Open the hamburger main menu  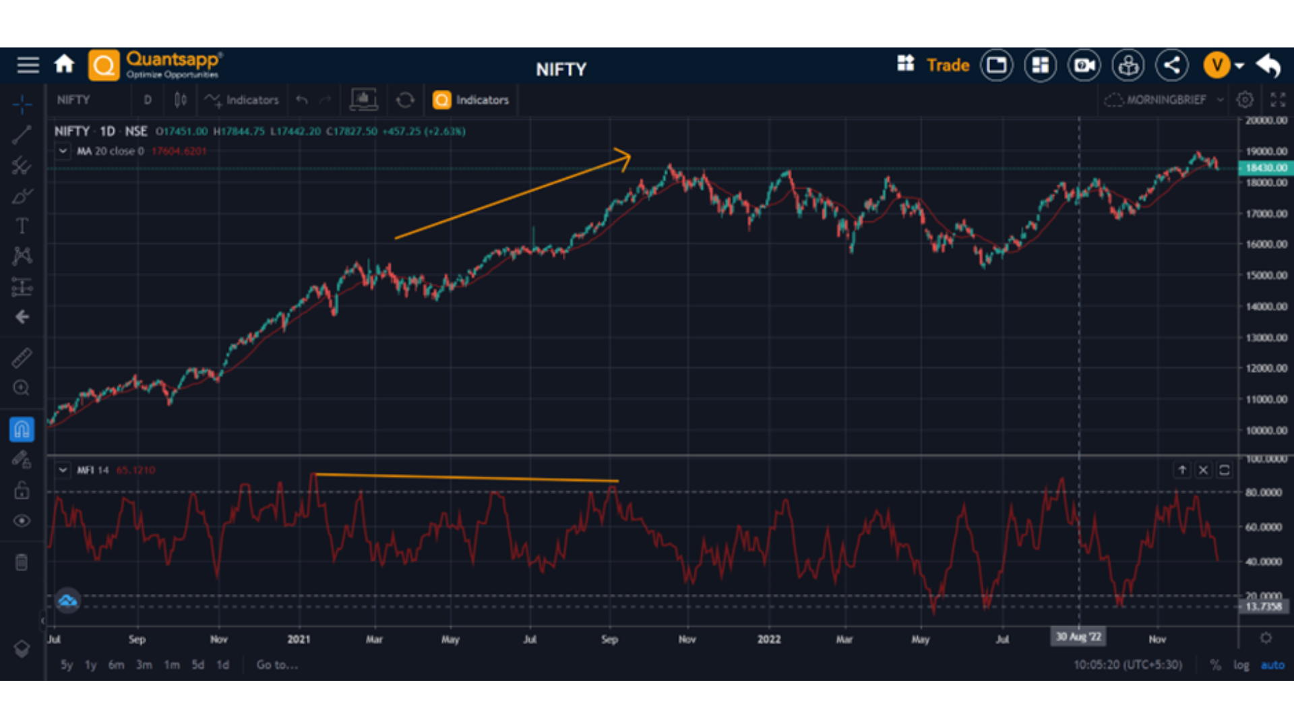[x=28, y=65]
